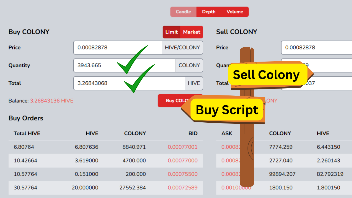Select the Candle chart view
Screen dimensions: 352x198
point(183,12)
